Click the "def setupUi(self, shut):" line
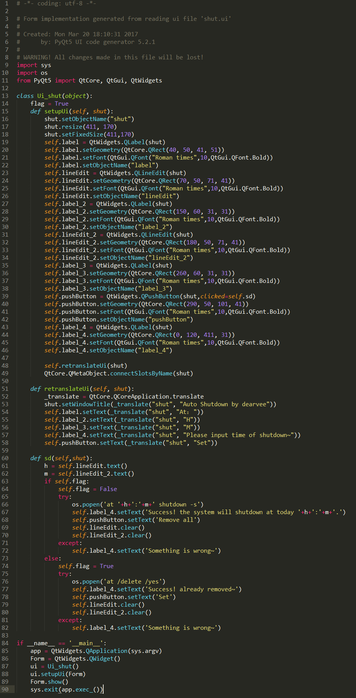Image resolution: width=356 pixels, height=698 pixels. pyautogui.click(x=72, y=111)
